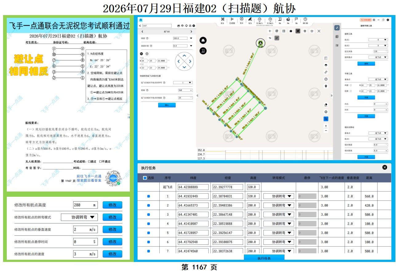The height and width of the screenshot is (273, 396).
Task: Click 修改 button next to 修改所有航点高度
Action: pyautogui.click(x=112, y=205)
